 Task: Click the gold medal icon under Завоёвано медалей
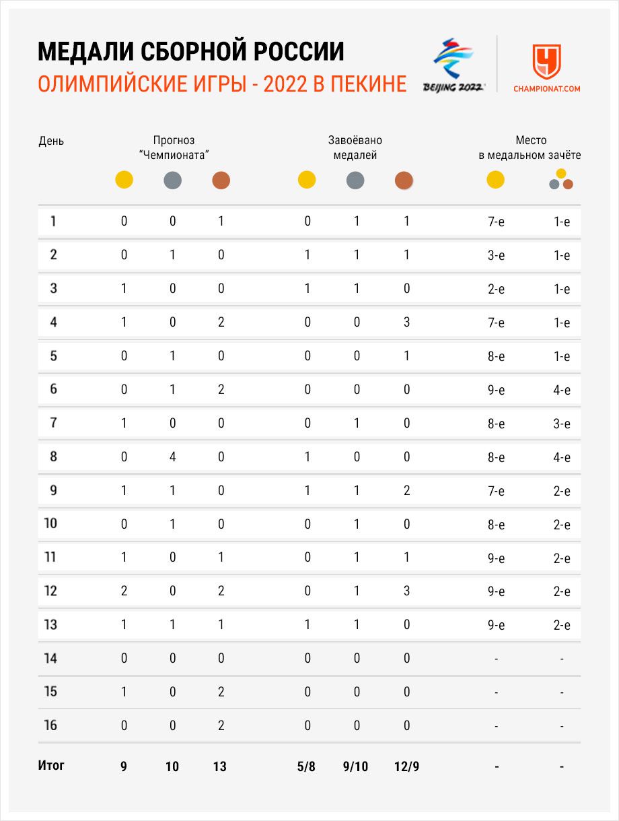(x=307, y=180)
